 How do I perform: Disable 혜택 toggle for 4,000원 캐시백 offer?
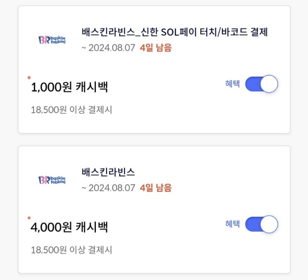coord(261,224)
